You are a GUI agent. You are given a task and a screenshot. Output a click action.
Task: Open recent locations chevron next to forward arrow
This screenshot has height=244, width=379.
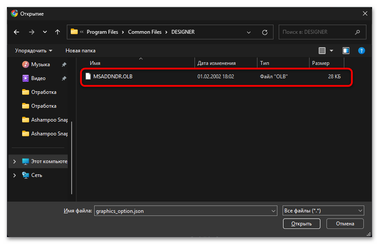click(45, 32)
